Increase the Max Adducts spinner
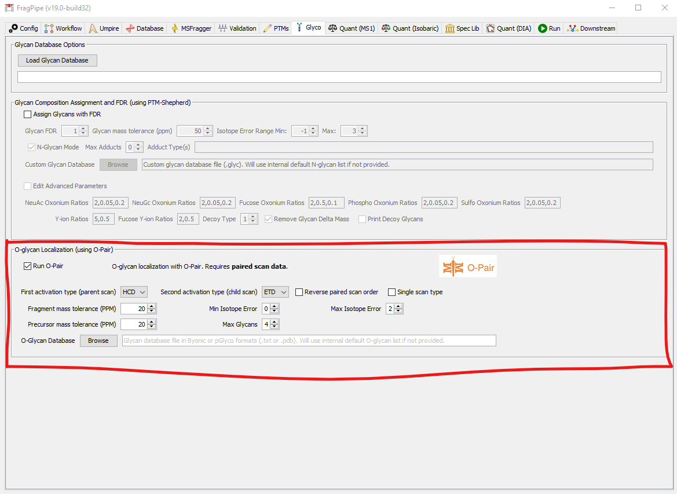The height and width of the screenshot is (494, 677). tap(138, 145)
